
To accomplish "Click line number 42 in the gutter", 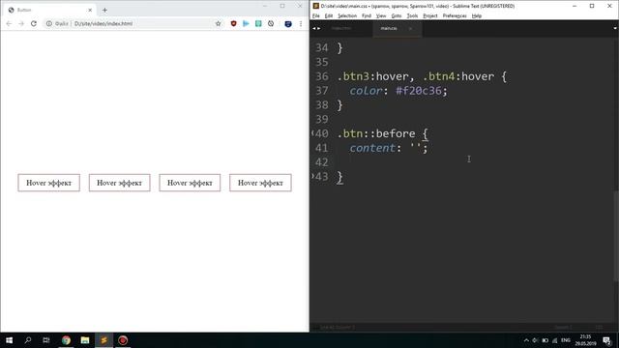I will point(322,162).
